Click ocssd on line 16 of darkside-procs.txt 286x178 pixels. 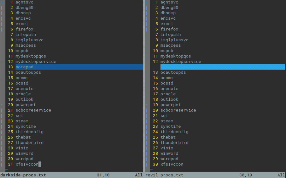[x=22, y=83]
